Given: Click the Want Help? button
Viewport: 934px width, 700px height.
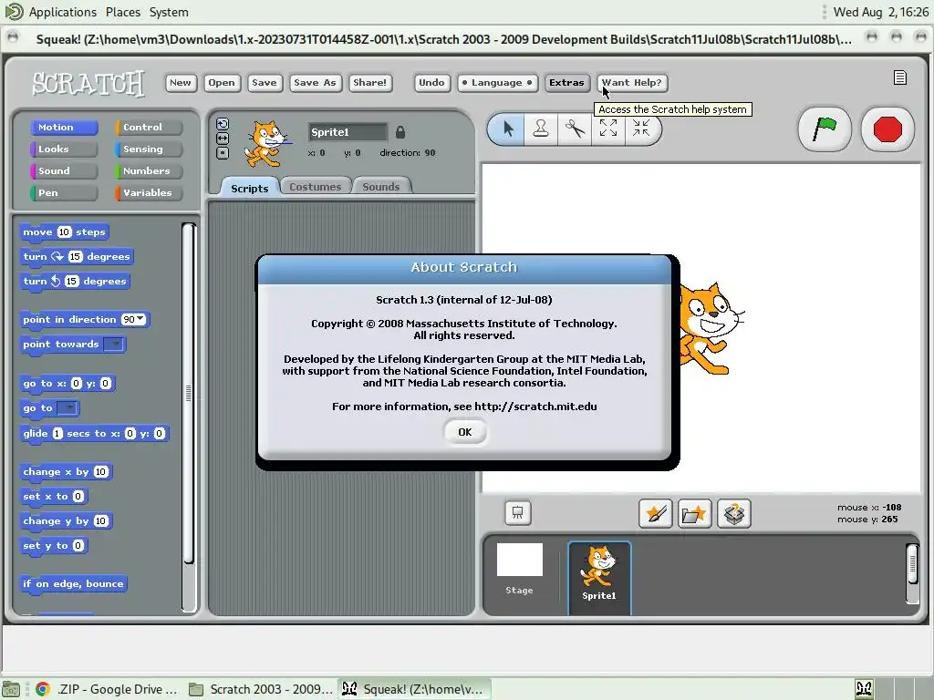Looking at the screenshot, I should click(632, 83).
